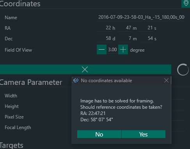Image resolution: width=190 pixels, height=149 pixels.
Task: Click the 'Name' label under Coordinates
Action: (11, 18)
